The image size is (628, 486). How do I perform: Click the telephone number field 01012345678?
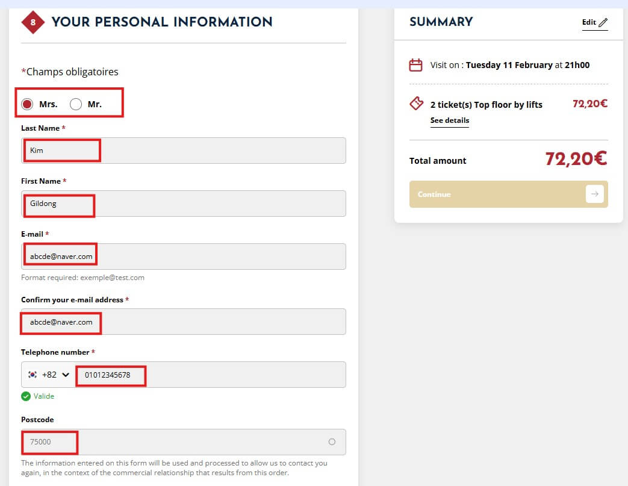(210, 375)
